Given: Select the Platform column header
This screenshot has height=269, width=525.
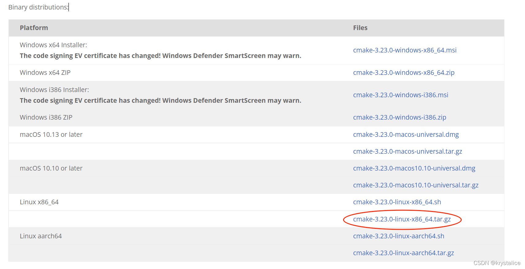Looking at the screenshot, I should coord(34,28).
